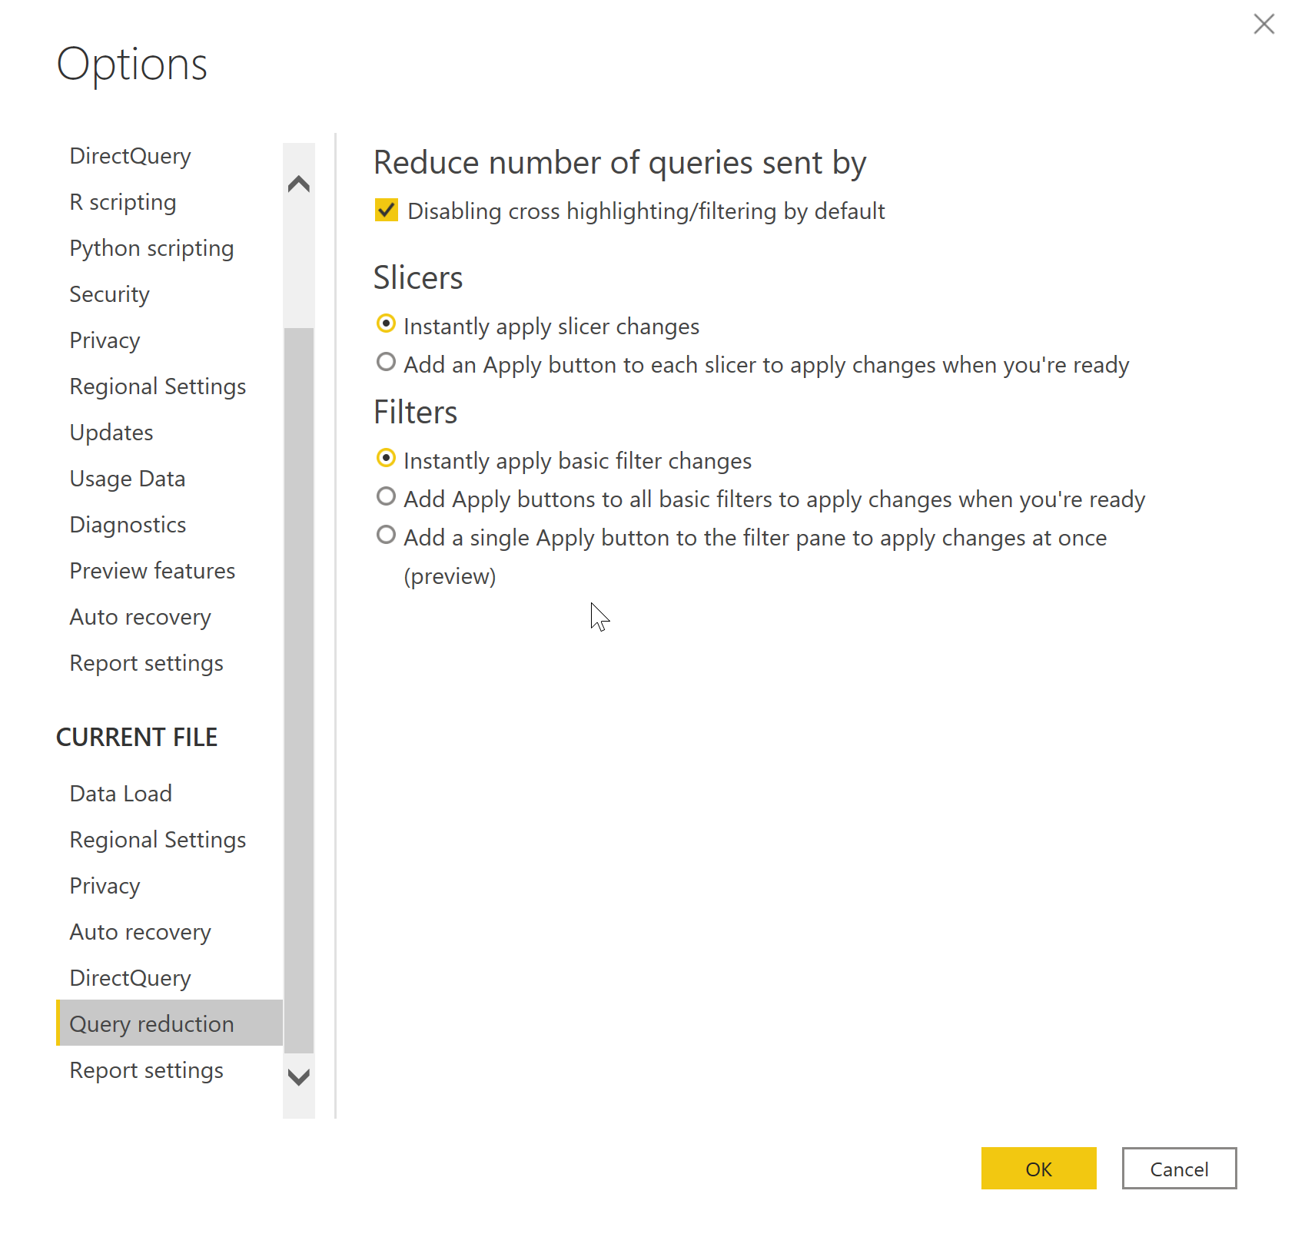Choose Add Apply buttons to all basic filters
This screenshot has width=1295, height=1247.
click(387, 496)
